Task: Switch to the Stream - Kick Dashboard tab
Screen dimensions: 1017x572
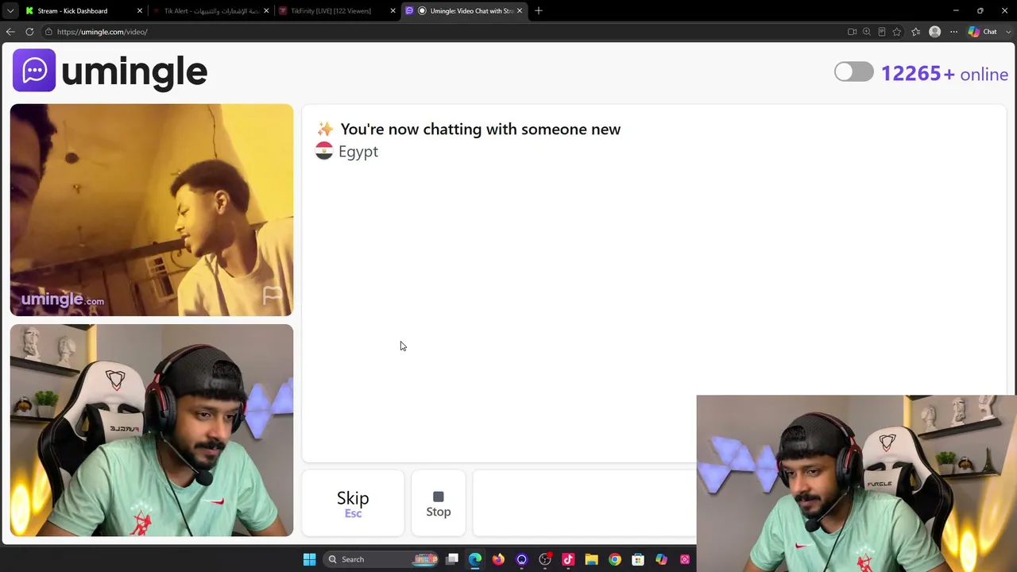Action: 83,11
